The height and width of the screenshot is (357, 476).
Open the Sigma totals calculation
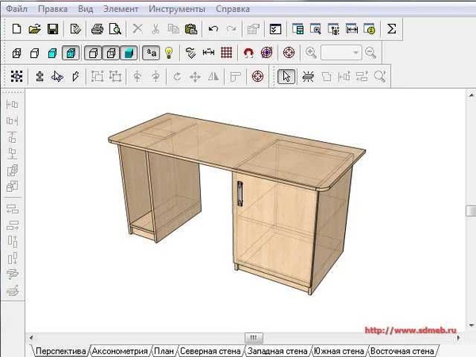[391, 29]
